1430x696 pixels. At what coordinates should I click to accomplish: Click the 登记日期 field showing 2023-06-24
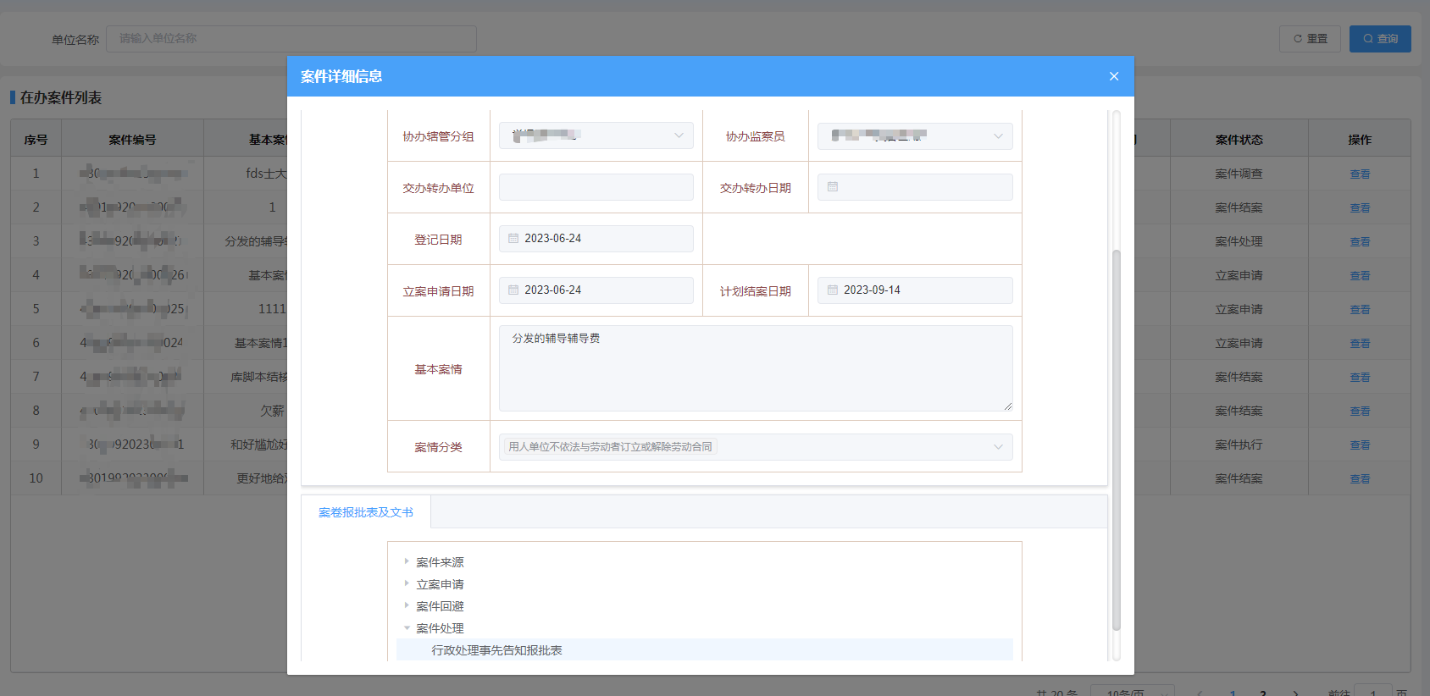(x=596, y=239)
